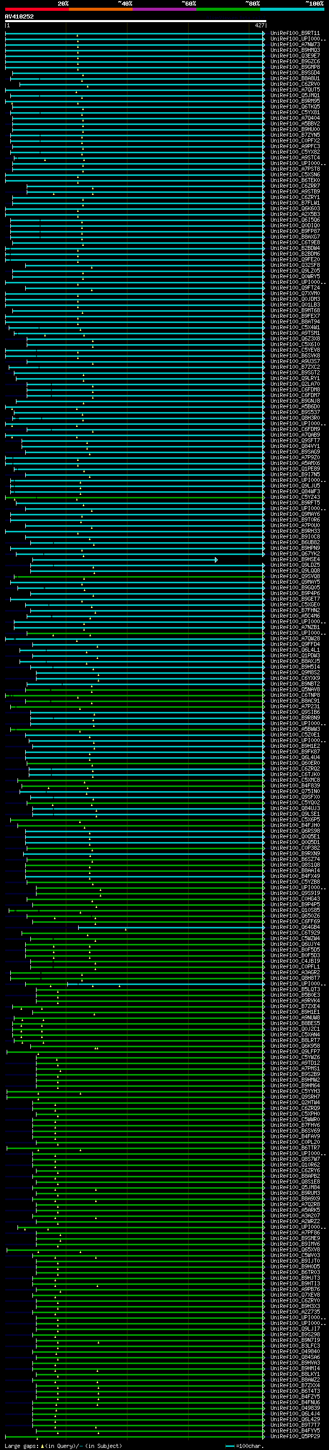Open hit UniRef100_B9HTI3

pos(295,1284)
